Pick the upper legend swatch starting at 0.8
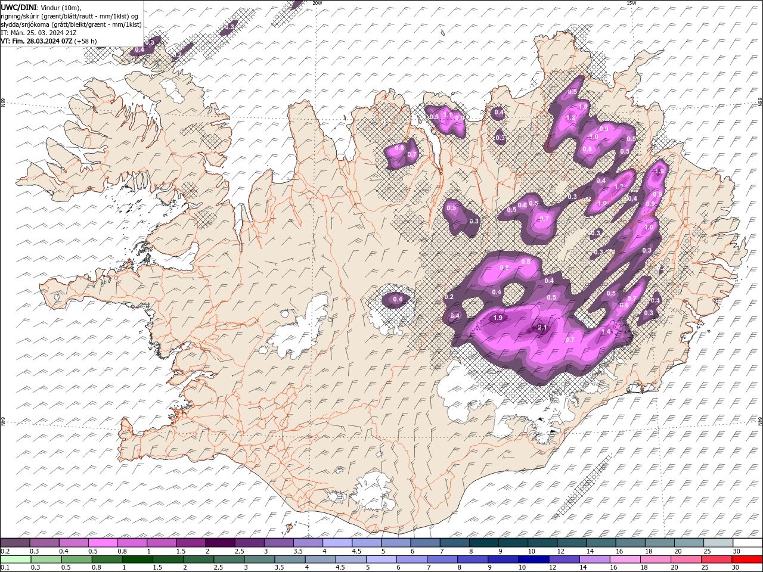Viewport: 763px width, 572px height. pos(132,543)
